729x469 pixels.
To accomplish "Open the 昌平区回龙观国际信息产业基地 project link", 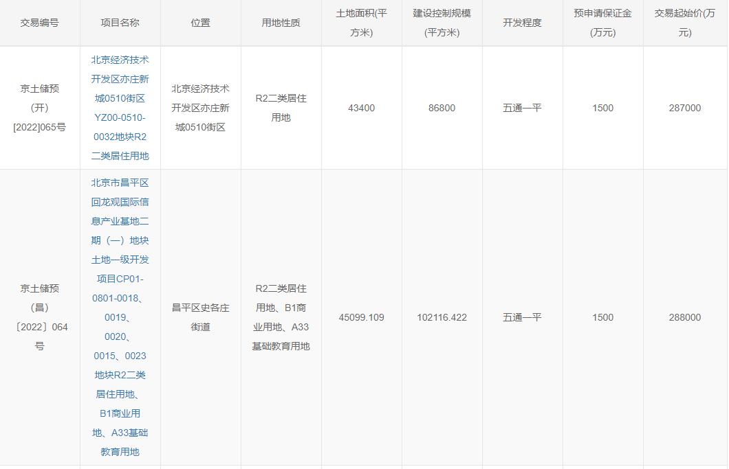I will click(x=120, y=317).
